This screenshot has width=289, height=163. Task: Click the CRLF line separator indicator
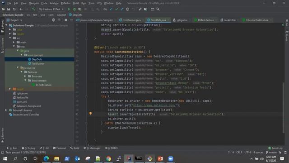[x=239, y=152]
